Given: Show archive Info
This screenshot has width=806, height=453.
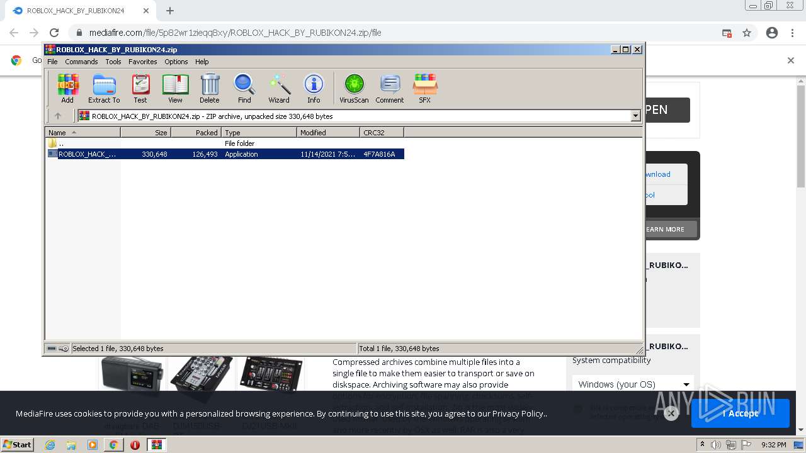Looking at the screenshot, I should 314,88.
